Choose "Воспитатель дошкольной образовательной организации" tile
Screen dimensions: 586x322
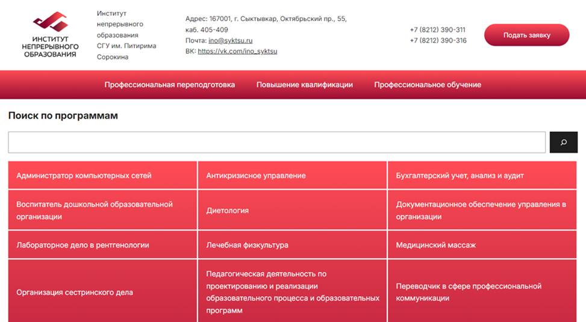[x=102, y=210]
